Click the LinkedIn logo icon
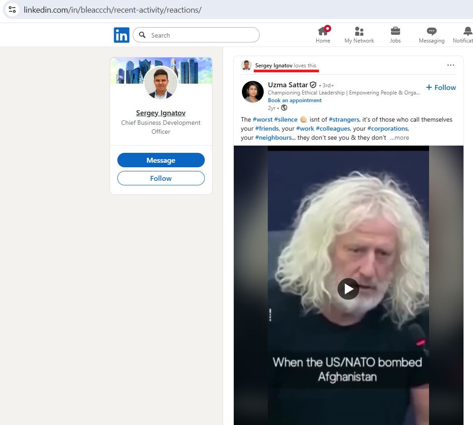The width and height of the screenshot is (473, 425). (x=121, y=35)
